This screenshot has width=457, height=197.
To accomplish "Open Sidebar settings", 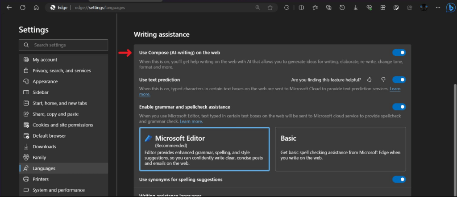I will click(x=63, y=92).
